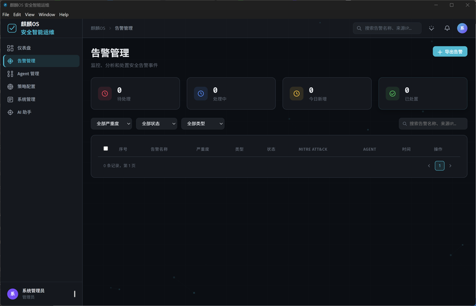This screenshot has width=476, height=306.
Task: Click the AGENT column header
Action: (x=369, y=149)
